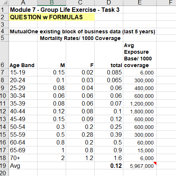Screen dimensions: 176x176
Task: Click title cell 'Module 7 - Group Life Exercise - Task 3'
Action: tap(65, 10)
